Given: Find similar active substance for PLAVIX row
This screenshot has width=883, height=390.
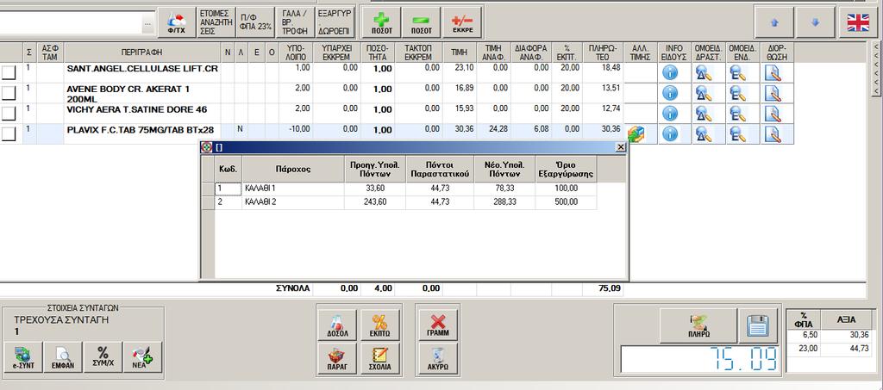Looking at the screenshot, I should coord(704,133).
